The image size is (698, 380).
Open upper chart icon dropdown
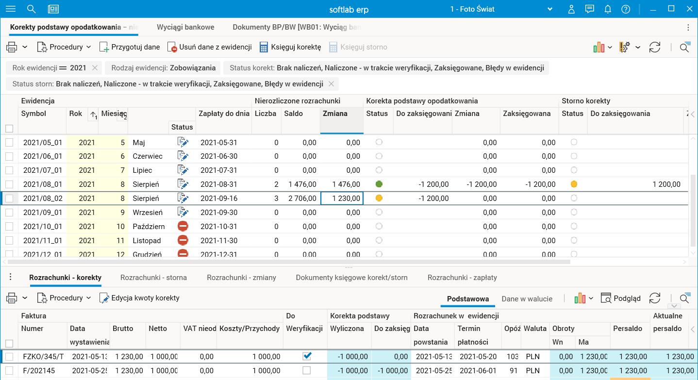pos(602,47)
